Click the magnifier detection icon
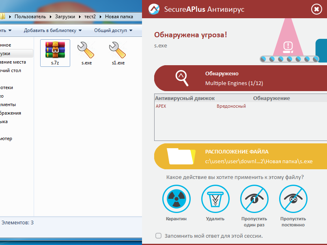 click(x=182, y=78)
